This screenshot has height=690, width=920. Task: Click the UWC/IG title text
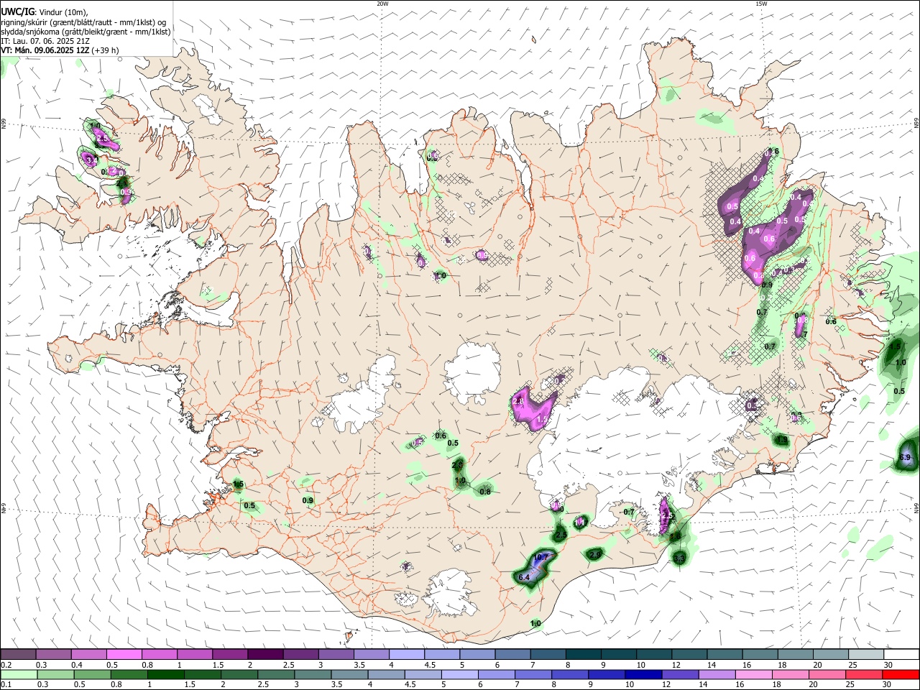17,11
